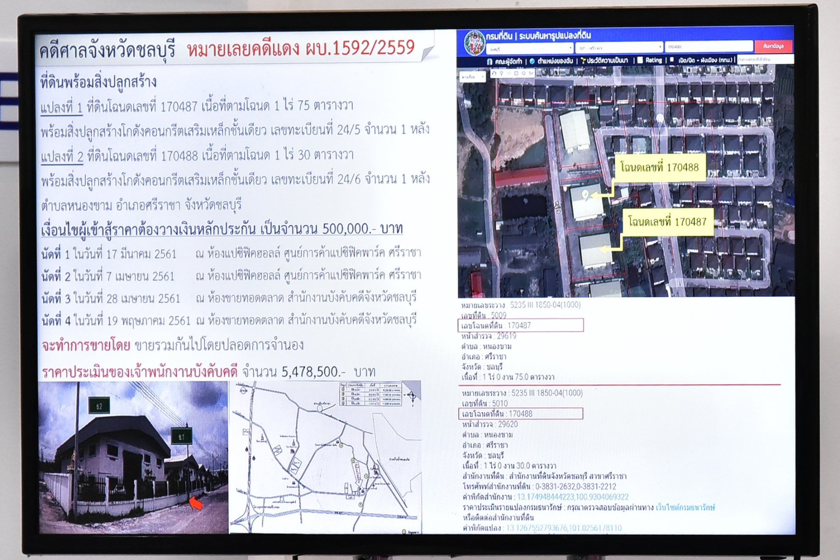The width and height of the screenshot is (840, 560).
Task: Click auction date นัดที่ 1 ในวันที่ 17 มีนาคม 2561
Action: [x=109, y=254]
